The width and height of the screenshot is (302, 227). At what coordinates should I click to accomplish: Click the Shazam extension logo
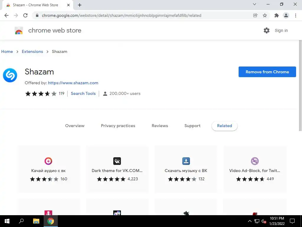pyautogui.click(x=10, y=75)
